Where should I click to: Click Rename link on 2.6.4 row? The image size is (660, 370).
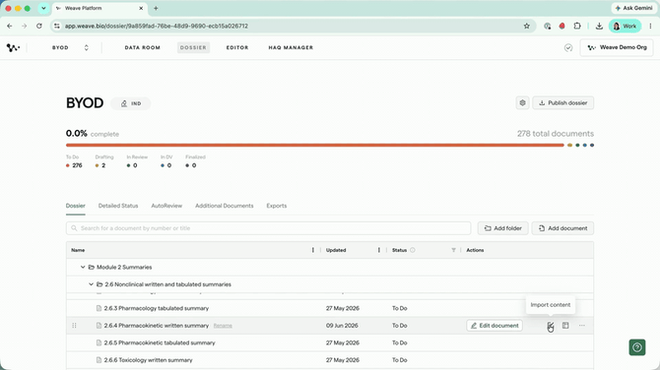tap(223, 326)
